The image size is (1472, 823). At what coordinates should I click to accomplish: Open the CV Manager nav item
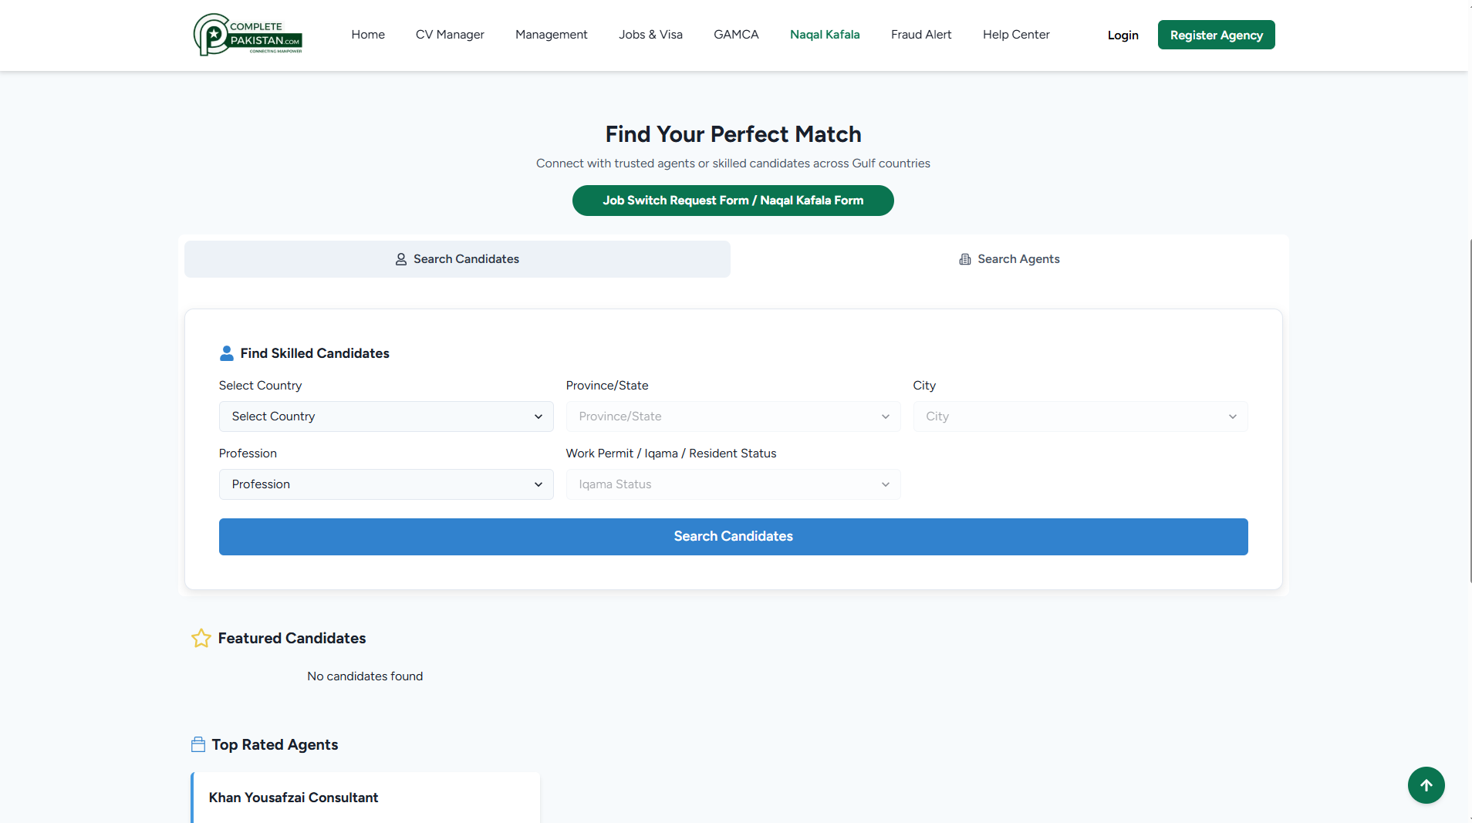pyautogui.click(x=450, y=35)
